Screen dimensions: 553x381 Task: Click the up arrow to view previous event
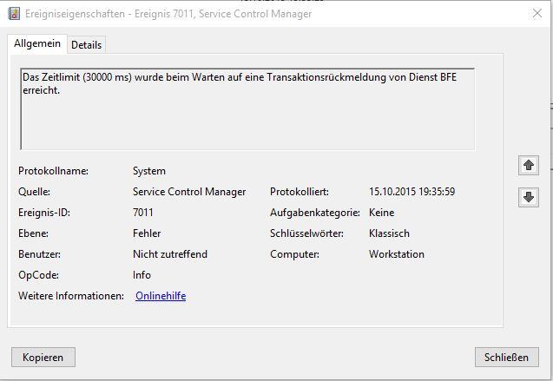coord(529,165)
